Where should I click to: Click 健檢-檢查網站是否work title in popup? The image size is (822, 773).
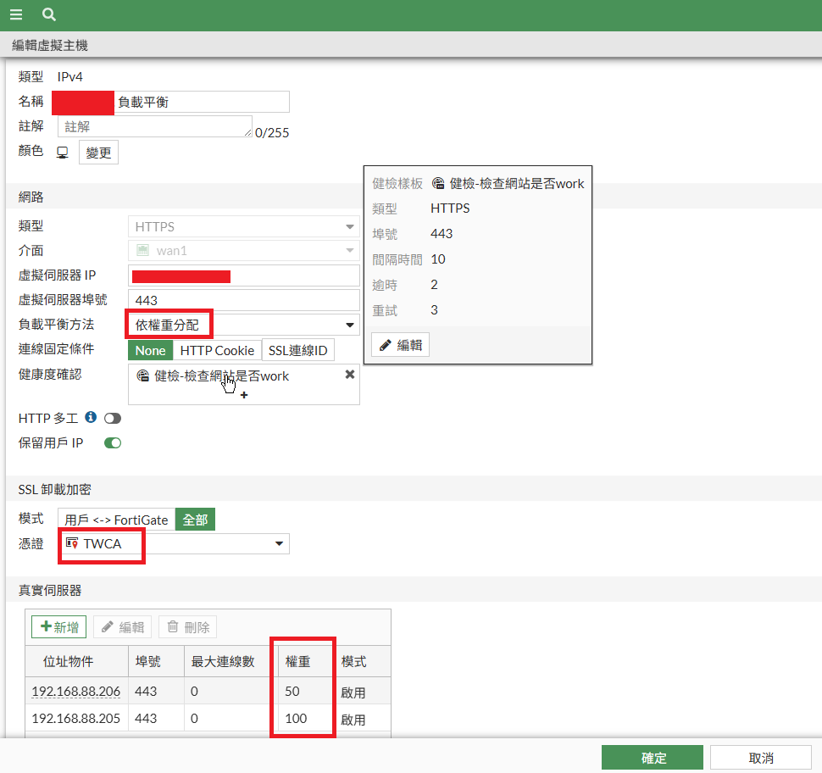tap(516, 184)
